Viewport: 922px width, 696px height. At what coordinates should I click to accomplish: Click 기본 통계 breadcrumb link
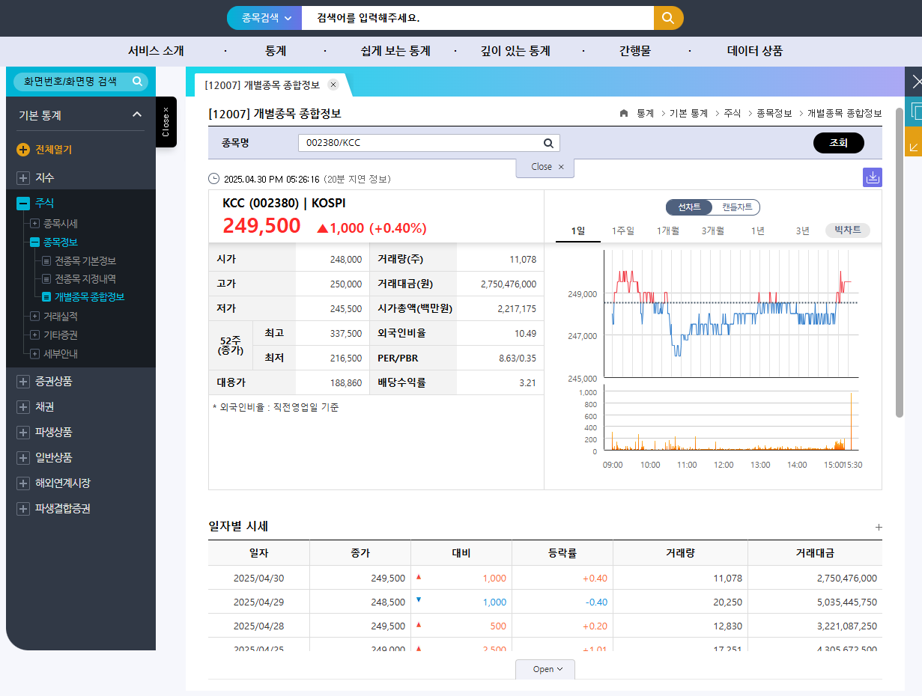click(x=688, y=113)
